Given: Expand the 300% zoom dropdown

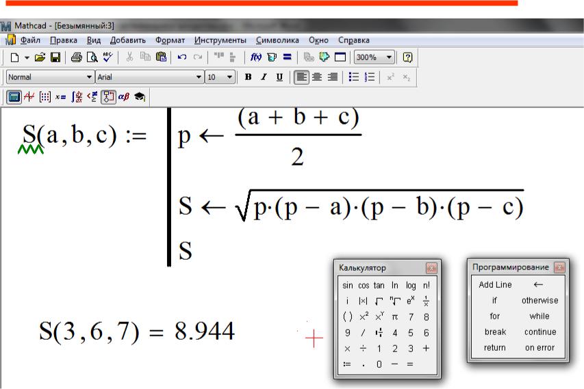Looking at the screenshot, I should point(390,57).
